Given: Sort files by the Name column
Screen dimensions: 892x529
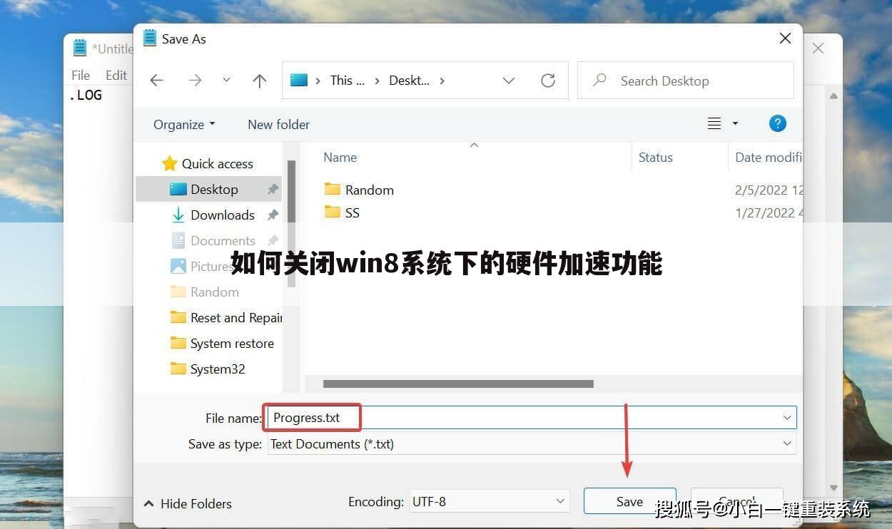Looking at the screenshot, I should coord(340,157).
